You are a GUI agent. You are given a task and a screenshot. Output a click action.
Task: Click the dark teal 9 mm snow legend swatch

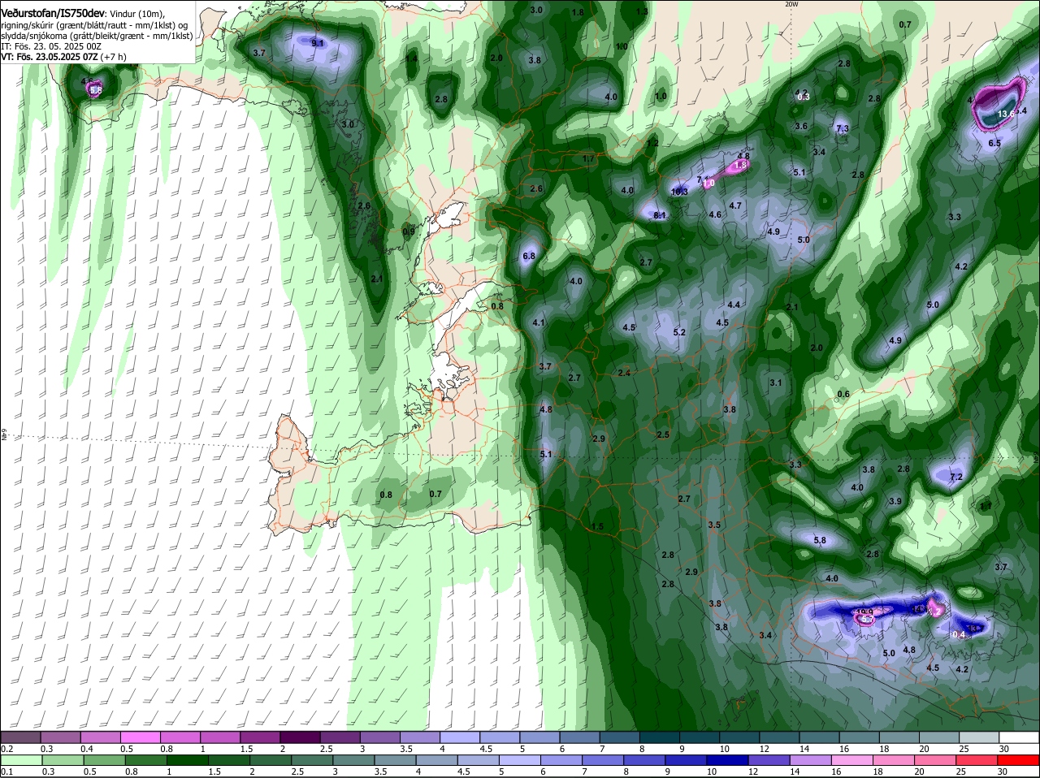699,737
